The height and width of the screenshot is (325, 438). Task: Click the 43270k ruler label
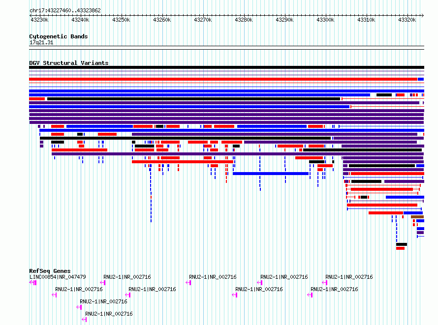click(203, 20)
